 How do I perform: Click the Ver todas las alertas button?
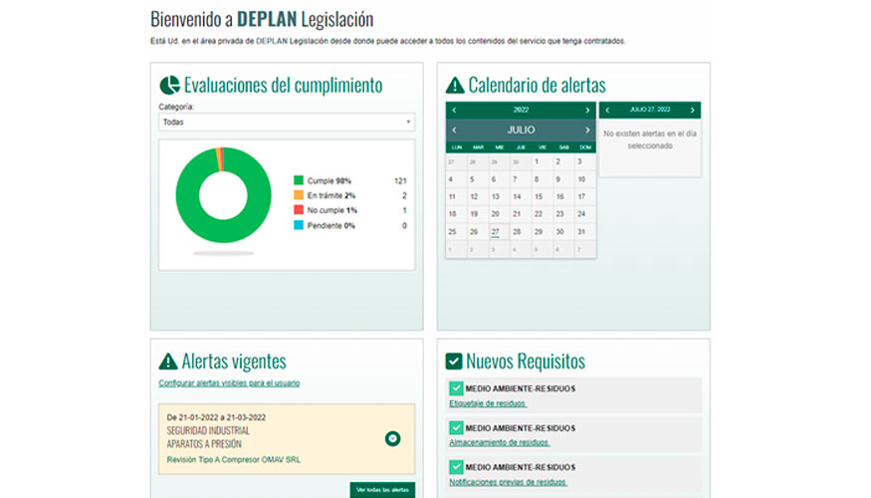coord(382,490)
